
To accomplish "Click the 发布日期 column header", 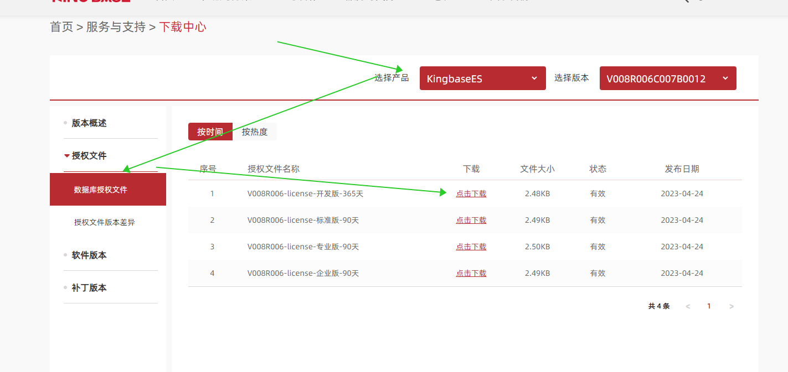I will click(682, 169).
